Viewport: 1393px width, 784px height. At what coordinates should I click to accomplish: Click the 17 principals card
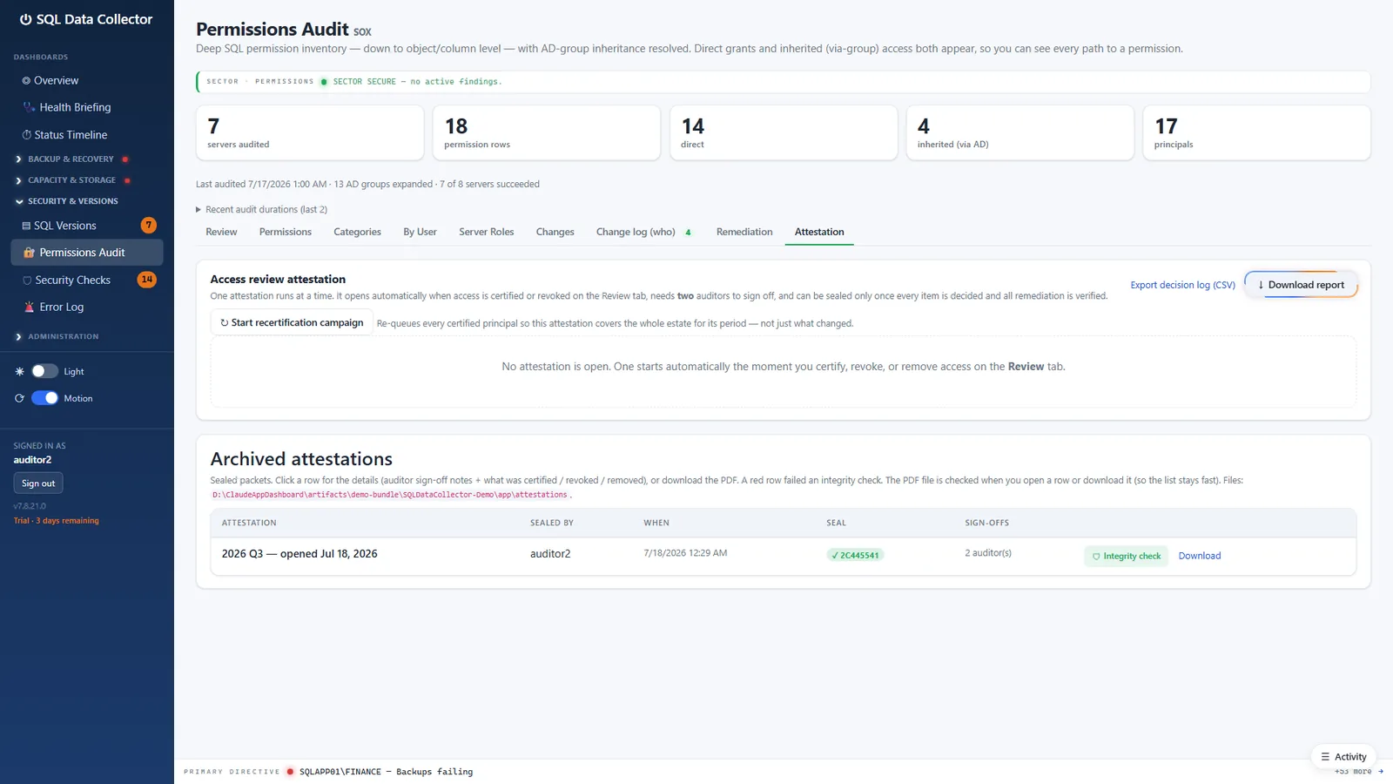(x=1257, y=132)
